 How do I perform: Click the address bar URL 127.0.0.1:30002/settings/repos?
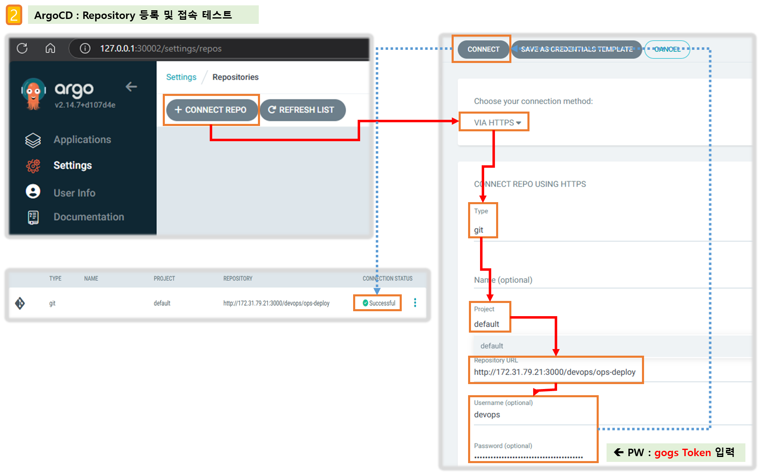pyautogui.click(x=161, y=49)
